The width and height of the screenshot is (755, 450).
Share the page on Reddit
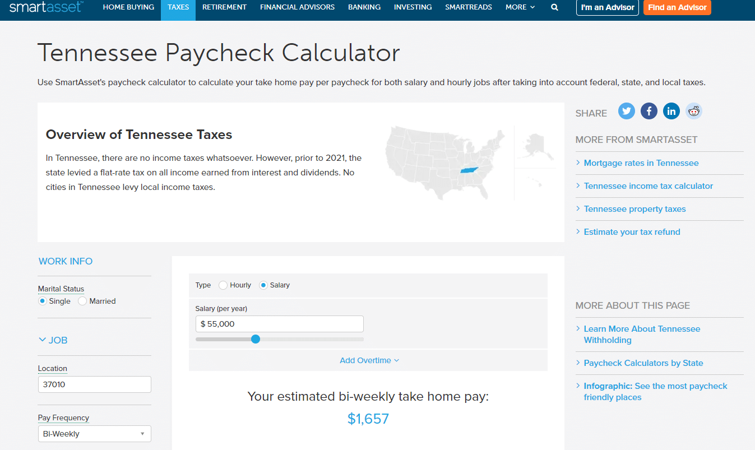click(x=694, y=111)
